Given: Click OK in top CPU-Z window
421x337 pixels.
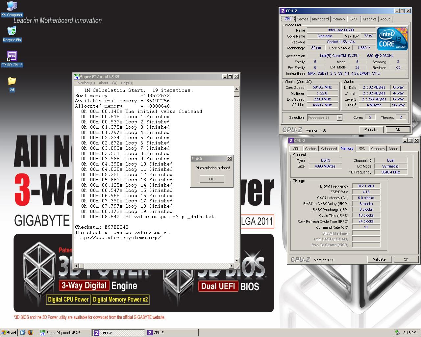Looking at the screenshot, I should [x=398, y=130].
